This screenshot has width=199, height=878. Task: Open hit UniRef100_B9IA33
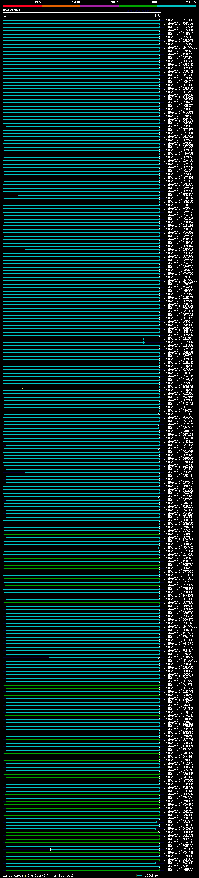[x=178, y=20]
